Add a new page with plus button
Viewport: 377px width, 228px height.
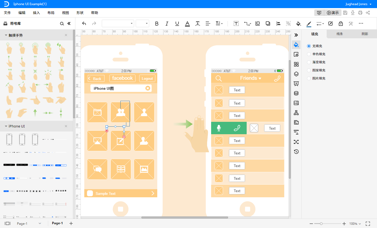coord(71,223)
